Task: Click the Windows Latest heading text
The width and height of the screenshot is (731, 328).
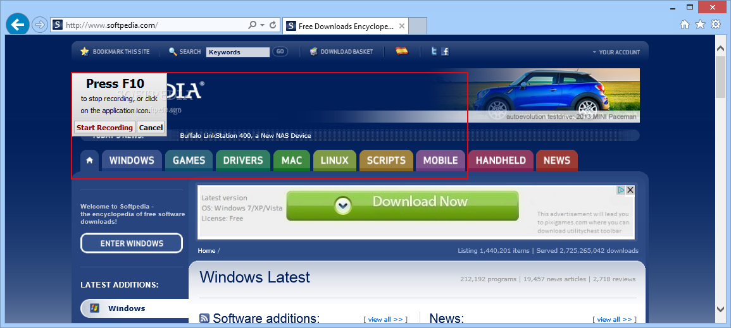Action: click(x=254, y=277)
